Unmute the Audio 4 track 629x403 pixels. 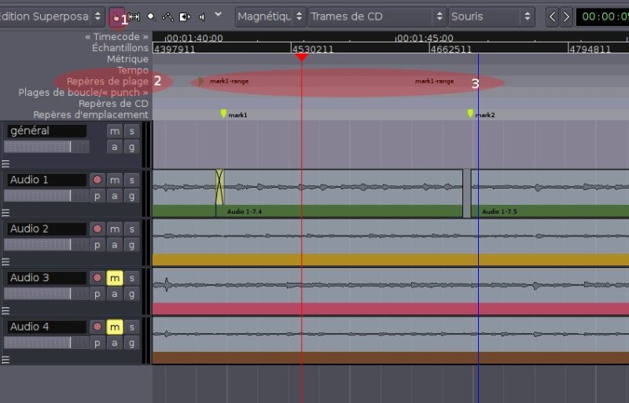pyautogui.click(x=115, y=327)
